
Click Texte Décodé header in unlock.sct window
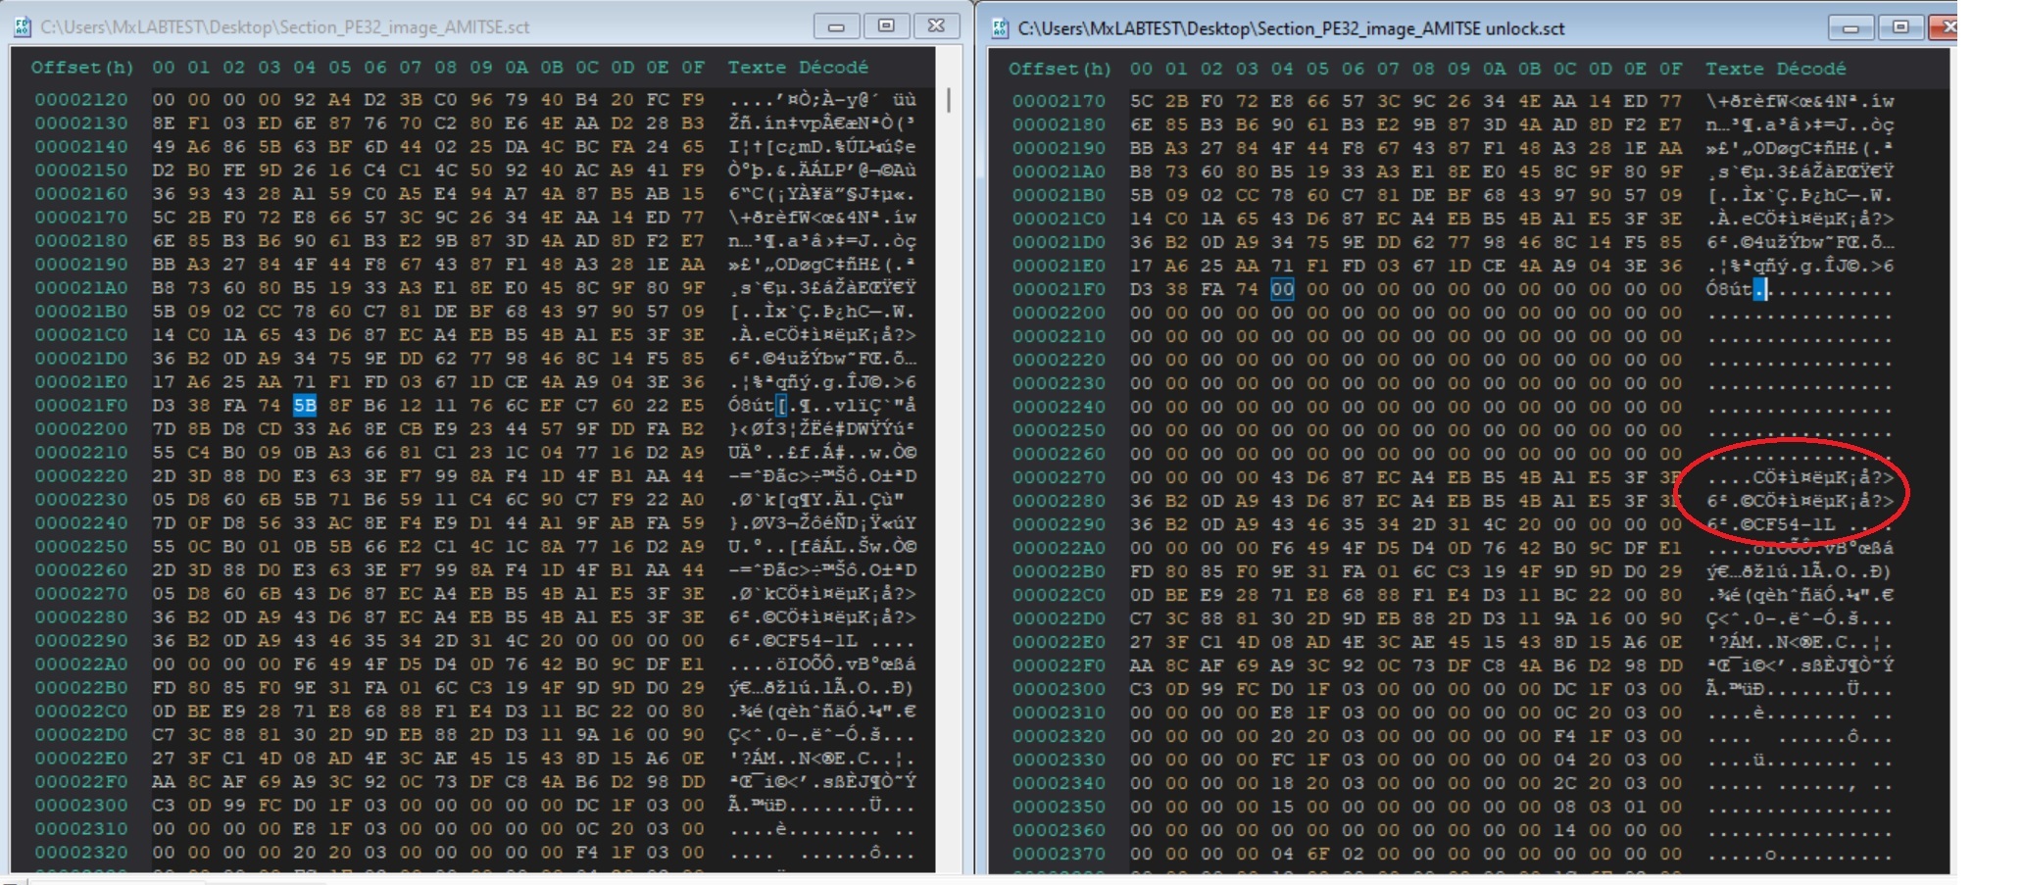point(1775,69)
